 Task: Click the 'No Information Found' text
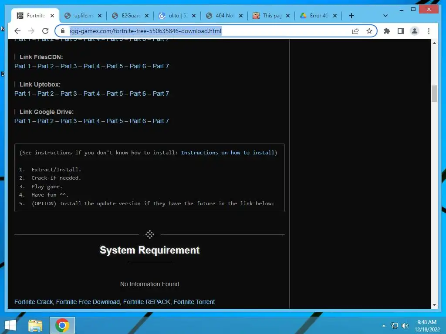pyautogui.click(x=150, y=284)
